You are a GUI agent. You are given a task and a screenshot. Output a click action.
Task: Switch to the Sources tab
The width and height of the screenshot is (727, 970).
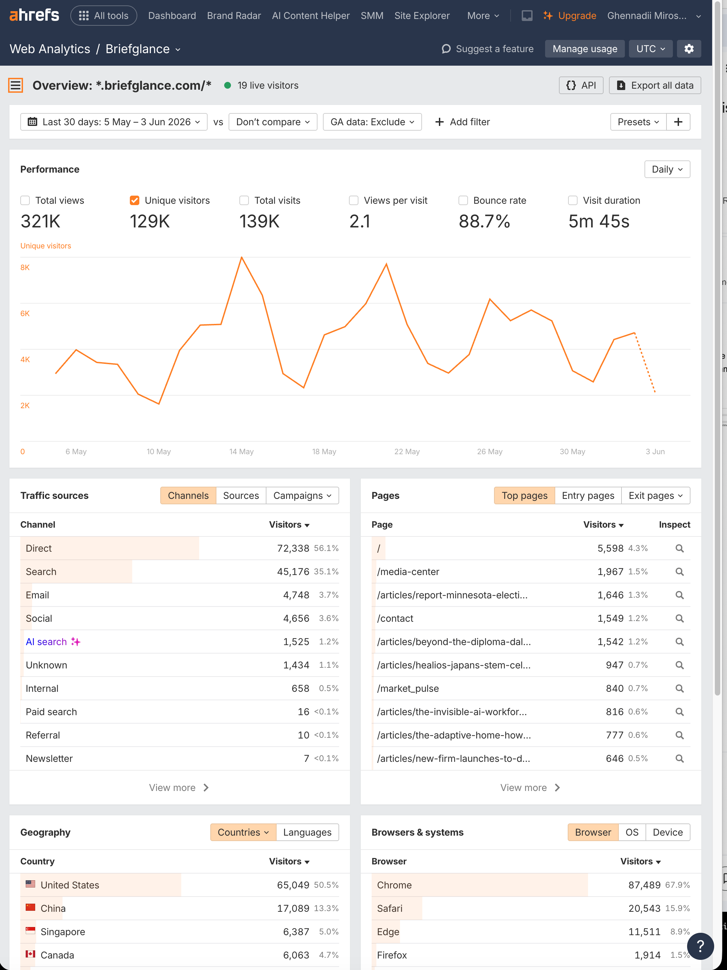pos(241,495)
